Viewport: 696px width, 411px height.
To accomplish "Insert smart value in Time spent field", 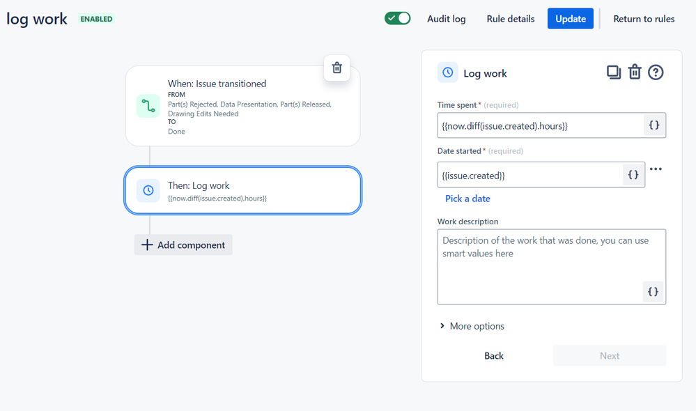I will point(654,125).
